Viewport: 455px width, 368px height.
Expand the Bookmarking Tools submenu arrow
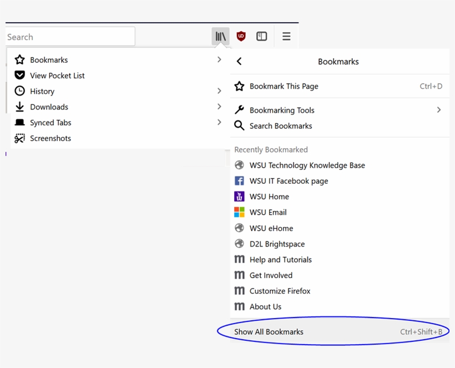point(438,110)
